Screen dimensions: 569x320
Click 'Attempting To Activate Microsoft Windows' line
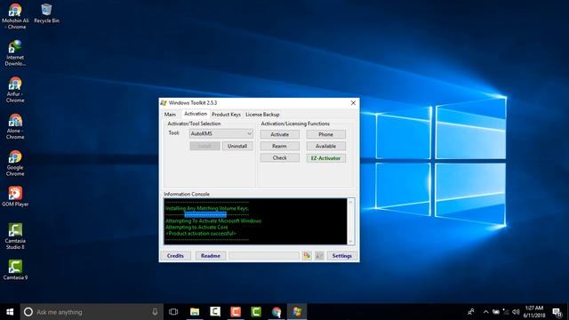click(213, 220)
